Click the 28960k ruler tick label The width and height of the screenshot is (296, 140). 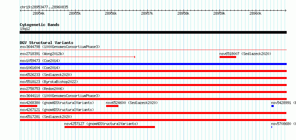click(x=256, y=13)
